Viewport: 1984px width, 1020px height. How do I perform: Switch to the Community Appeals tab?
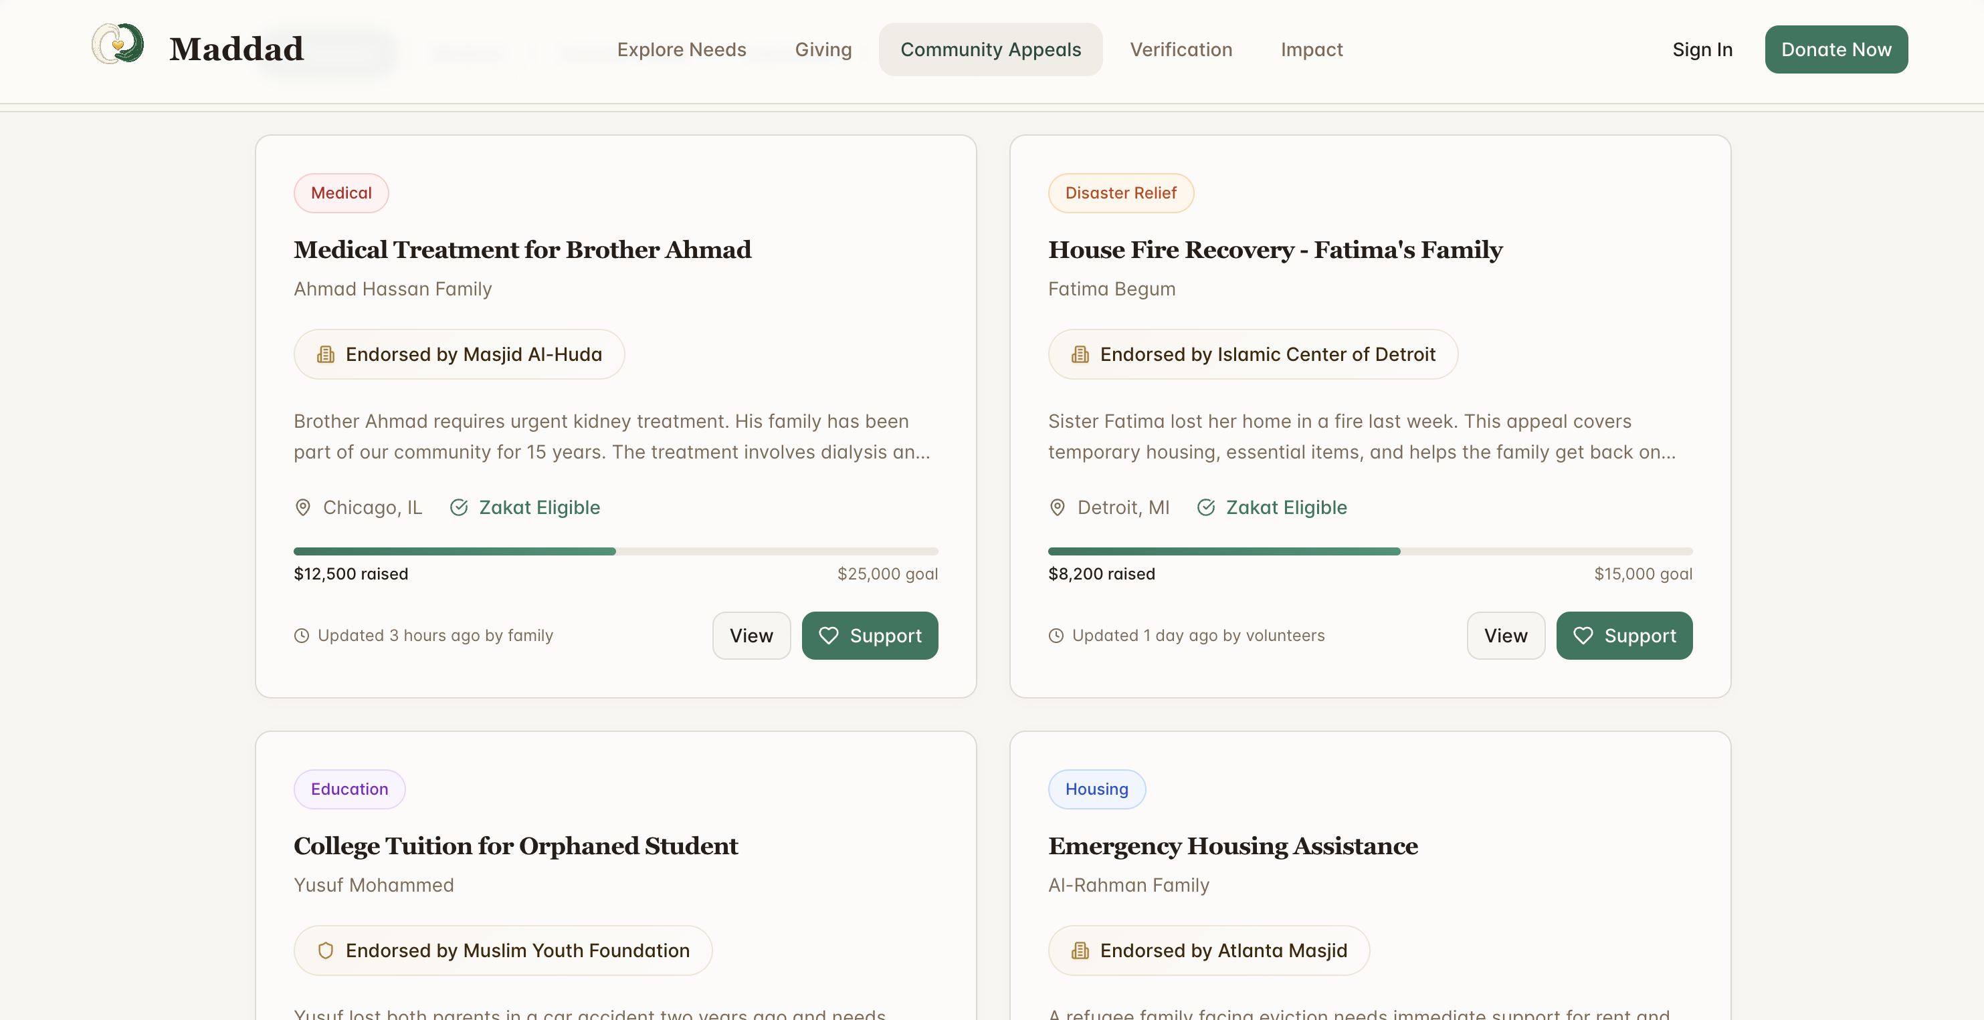(x=991, y=49)
